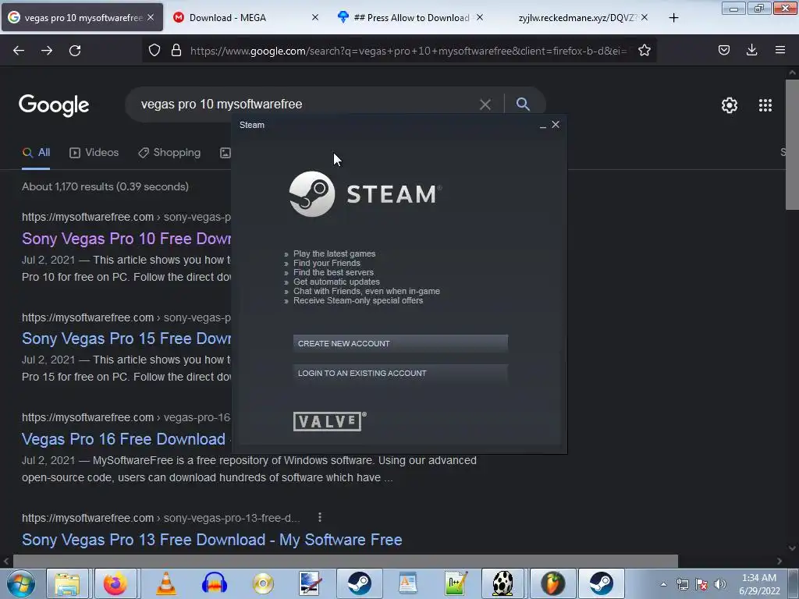This screenshot has height=599, width=799.
Task: Open the Sony Vegas Pro 10 Free Download result
Action: (126, 239)
